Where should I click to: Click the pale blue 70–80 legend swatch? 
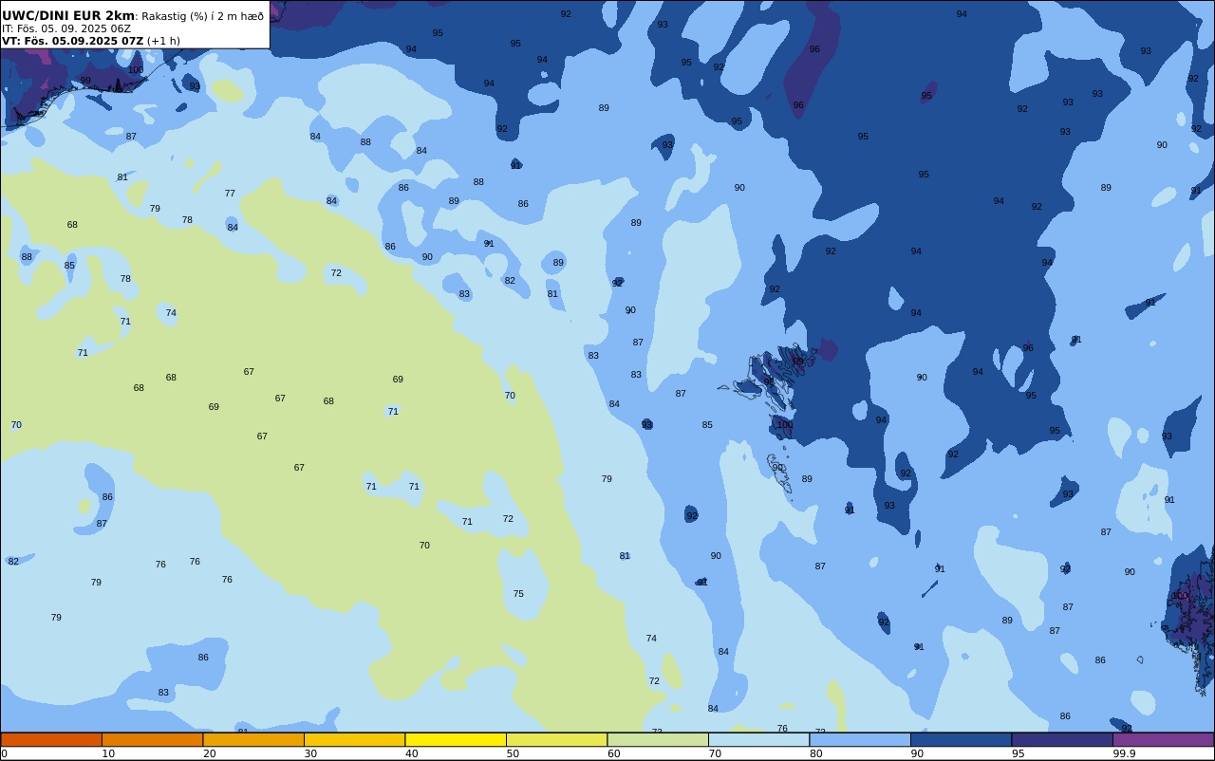coord(758,739)
